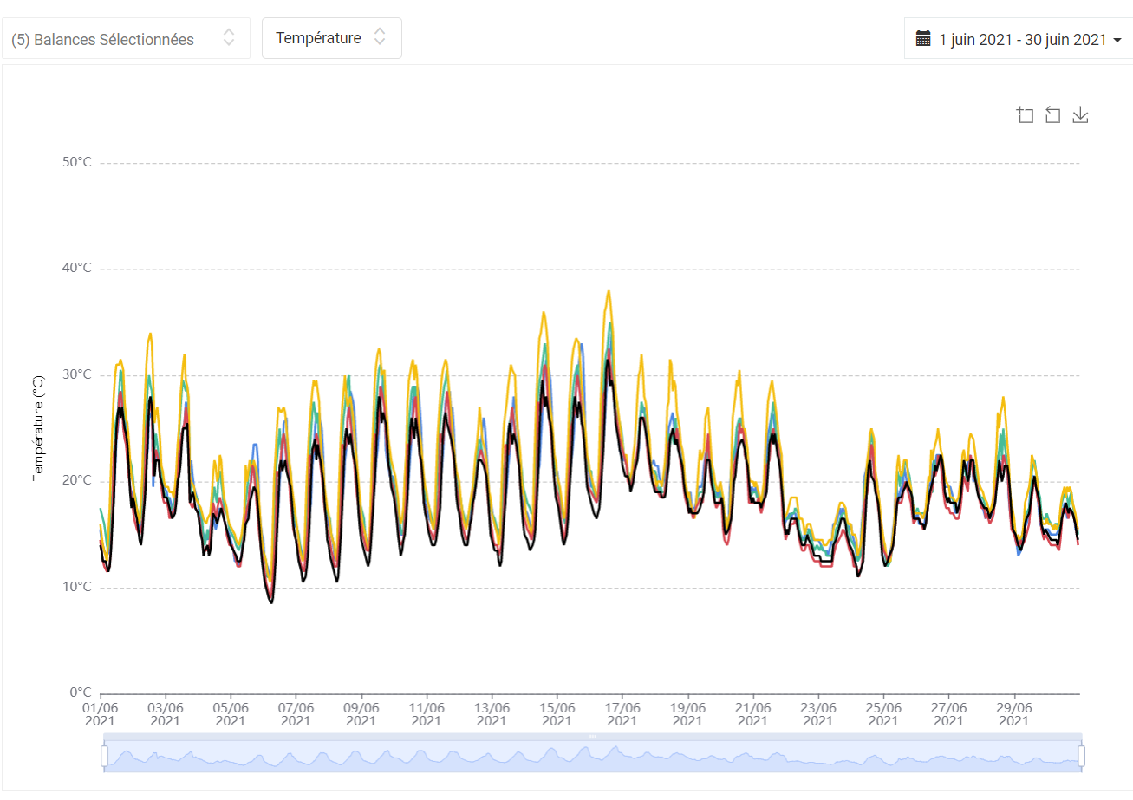Open the Balances Sélectionnées dropdown
Viewport: 1133px width, 800px height.
(x=126, y=39)
